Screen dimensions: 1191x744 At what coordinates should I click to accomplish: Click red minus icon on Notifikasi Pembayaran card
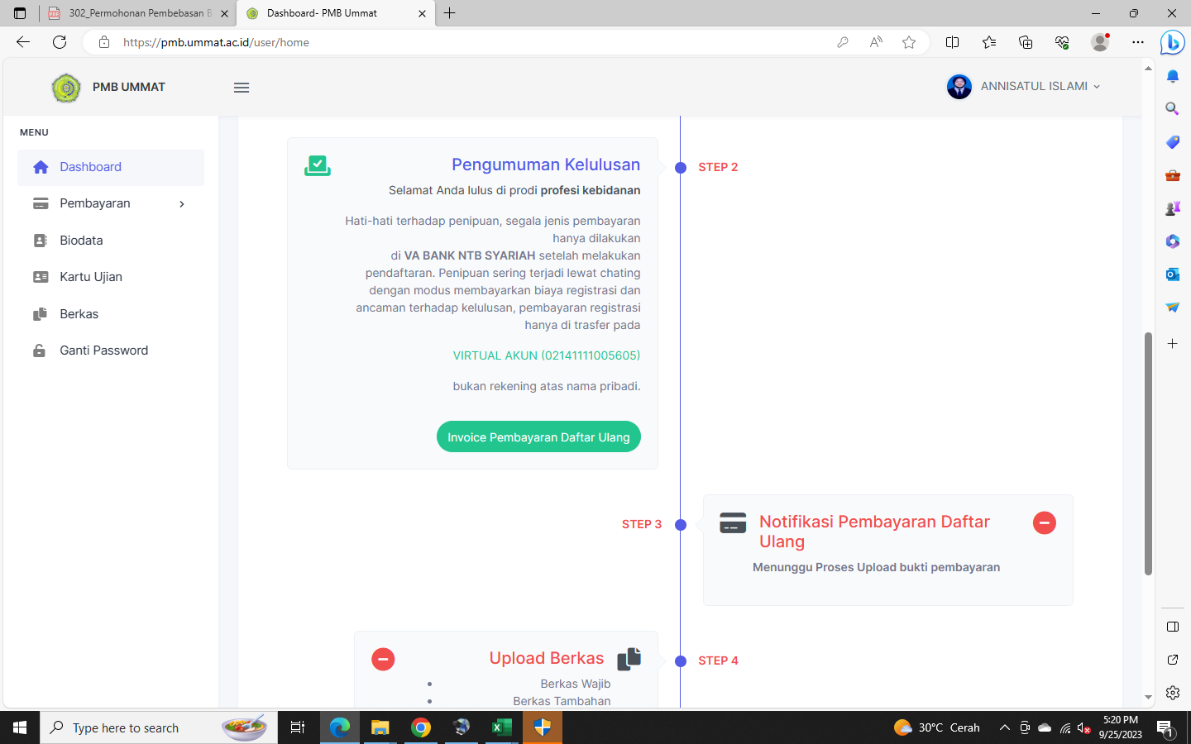point(1044,522)
